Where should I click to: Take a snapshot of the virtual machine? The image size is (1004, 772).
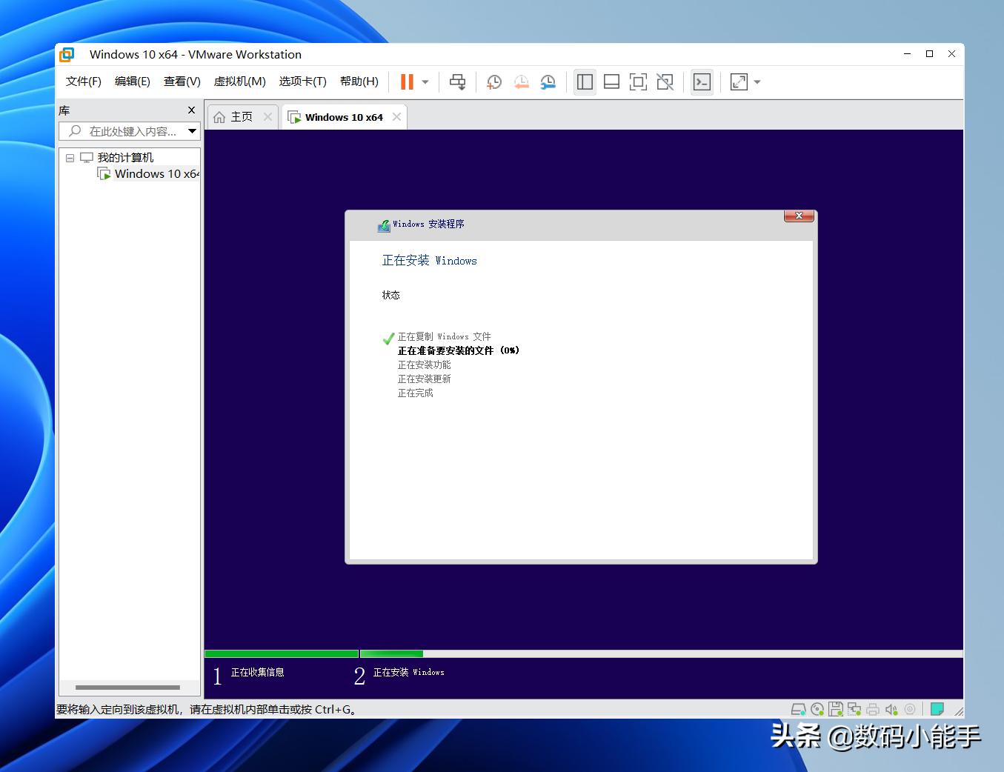click(493, 81)
